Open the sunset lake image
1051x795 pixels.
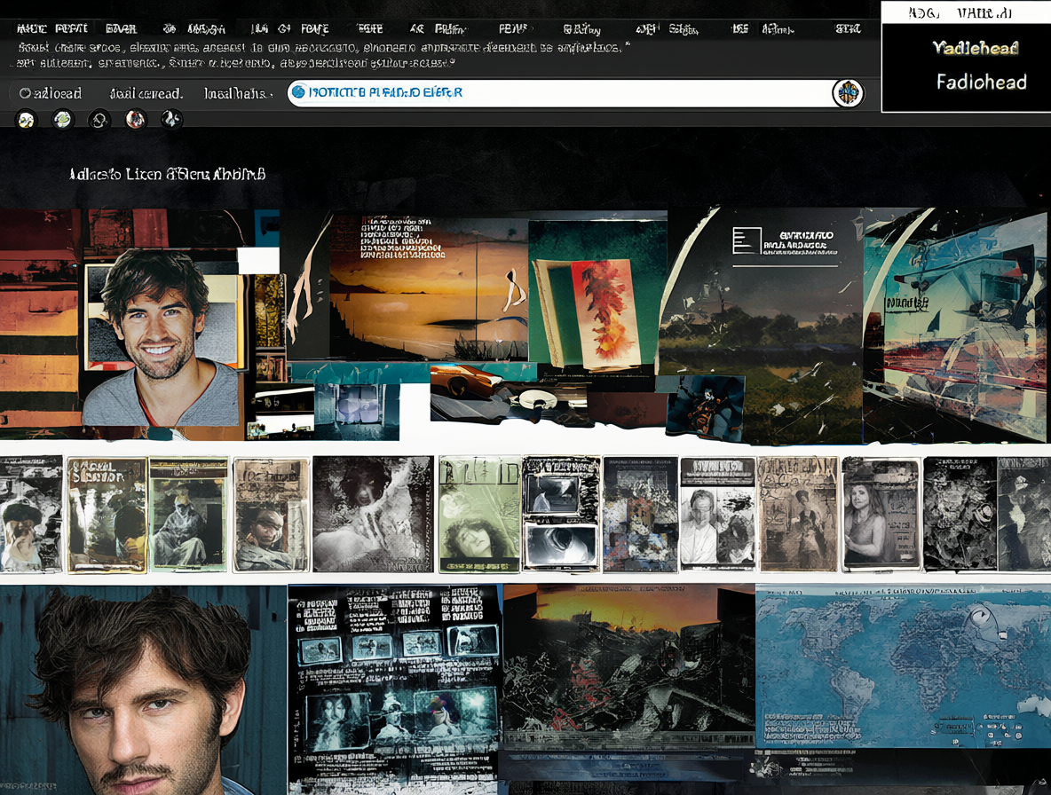point(428,288)
